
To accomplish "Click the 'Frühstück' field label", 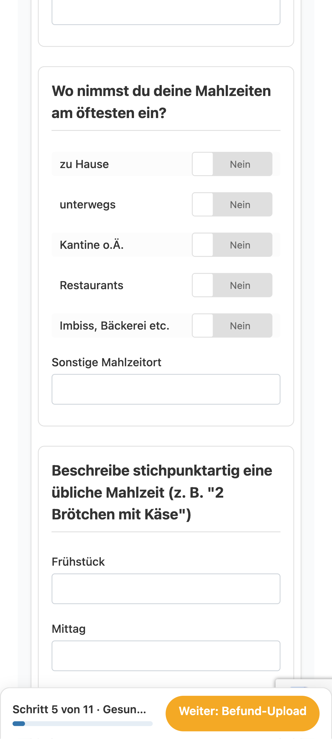I will pyautogui.click(x=78, y=562).
